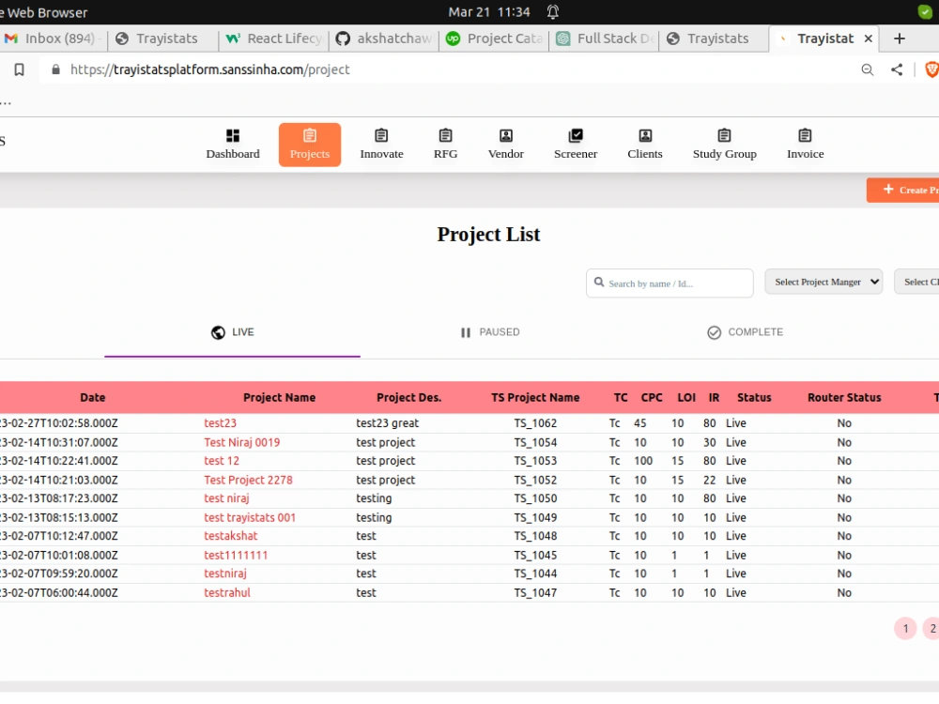Viewport: 939px width, 704px height.
Task: Click the Project Name column header
Action: [279, 397]
